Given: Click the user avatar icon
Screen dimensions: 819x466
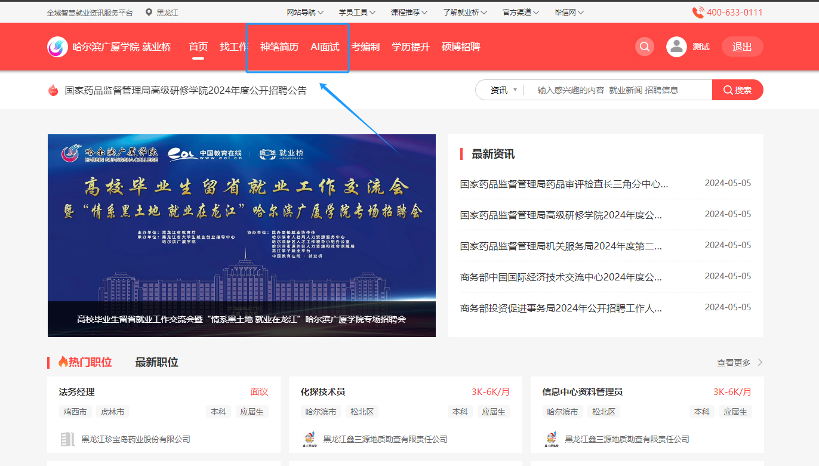Looking at the screenshot, I should pos(676,47).
